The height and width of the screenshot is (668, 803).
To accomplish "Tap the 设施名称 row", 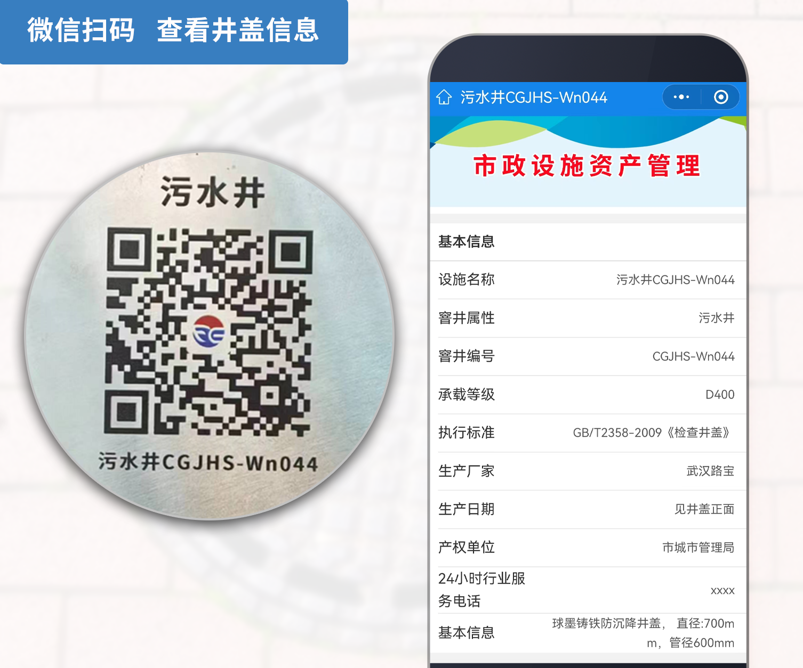I will 587,280.
